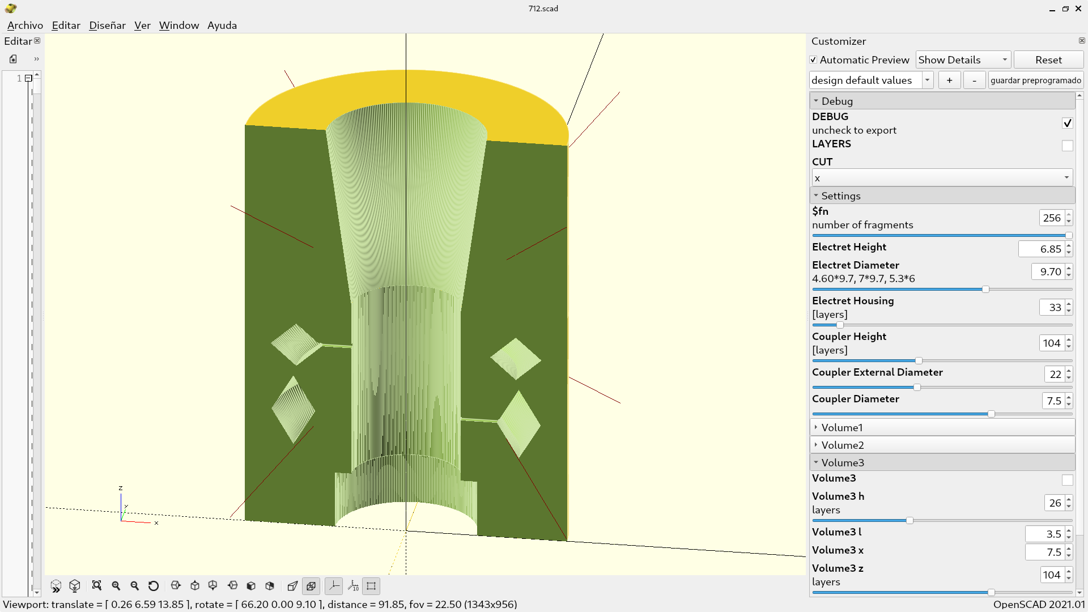Adjust the Volume3 h slider

coord(942,521)
